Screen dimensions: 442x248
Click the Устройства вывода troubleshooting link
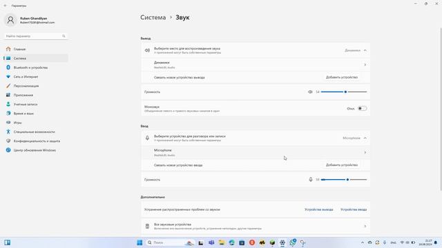pos(319,209)
